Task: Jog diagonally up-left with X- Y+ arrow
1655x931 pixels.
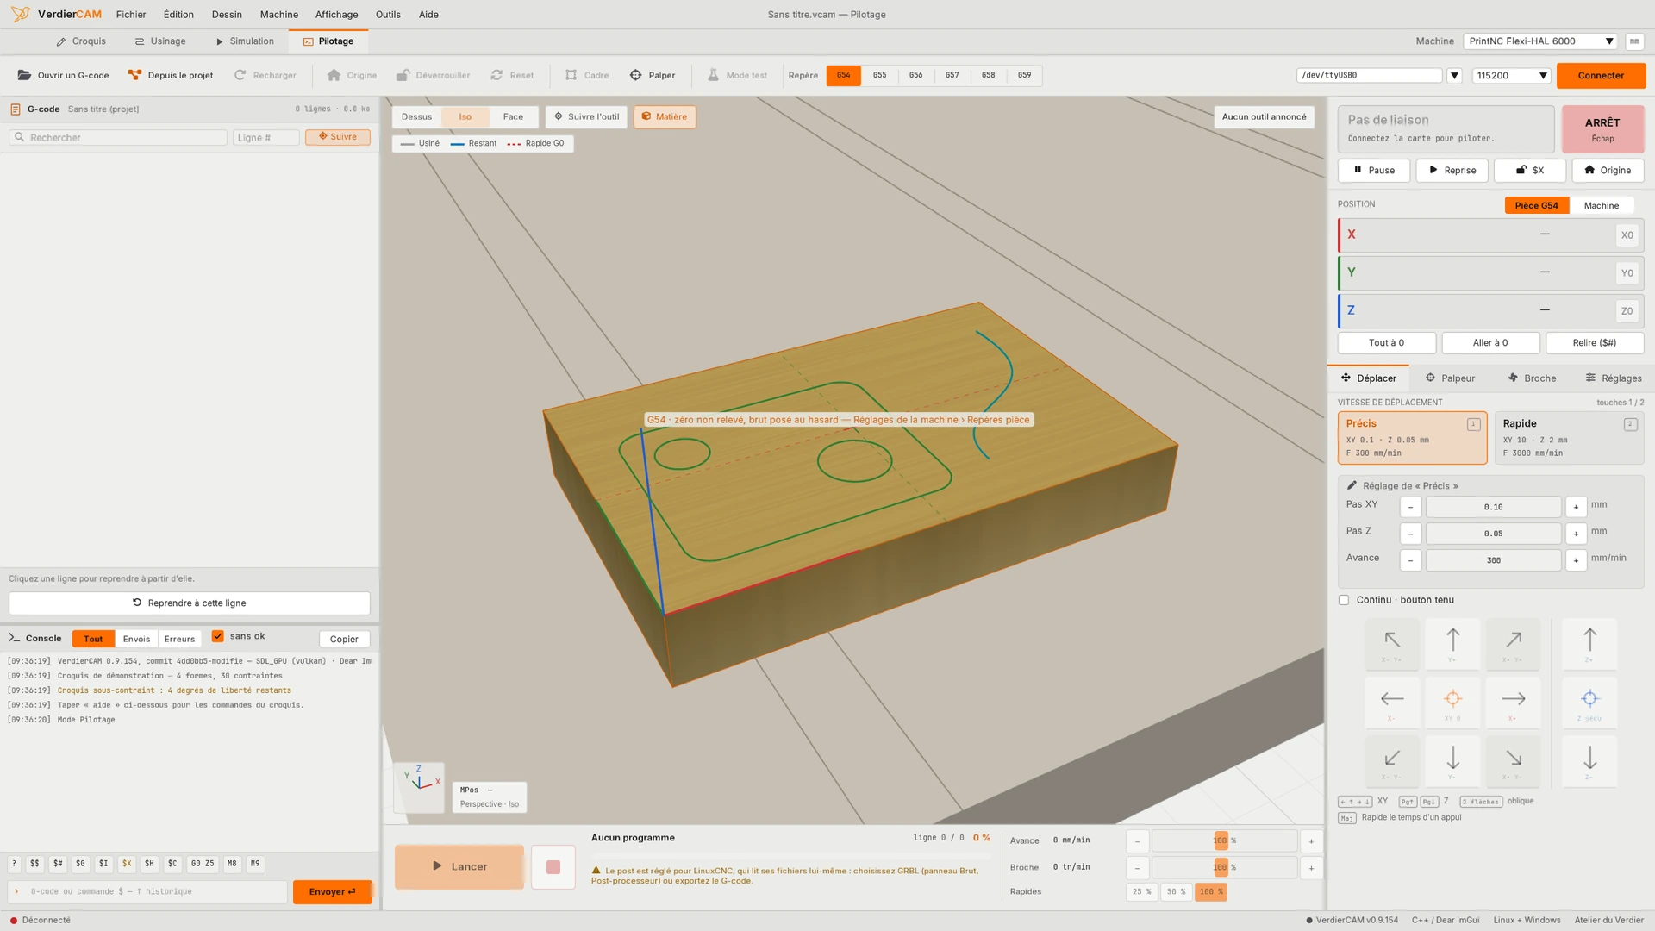Action: (x=1392, y=644)
